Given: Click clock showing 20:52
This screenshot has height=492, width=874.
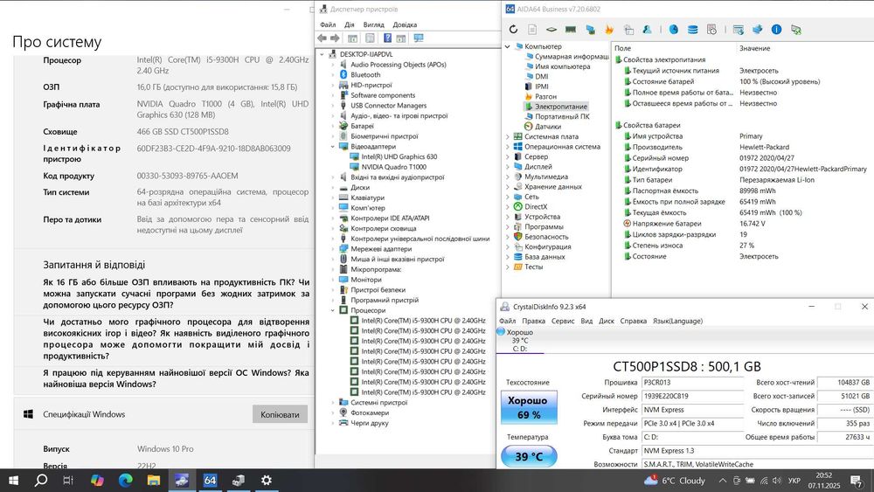Looking at the screenshot, I should 824,481.
